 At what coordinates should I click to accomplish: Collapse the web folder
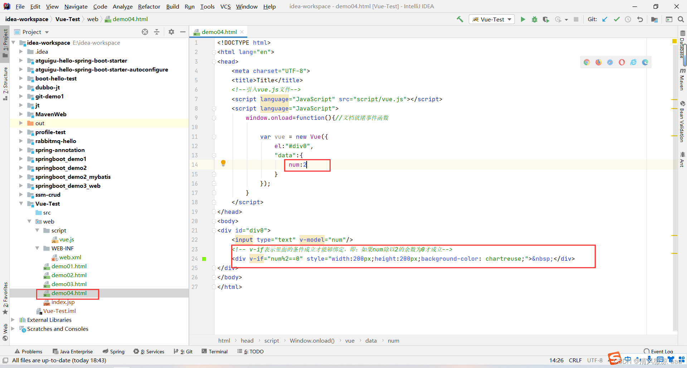(29, 221)
